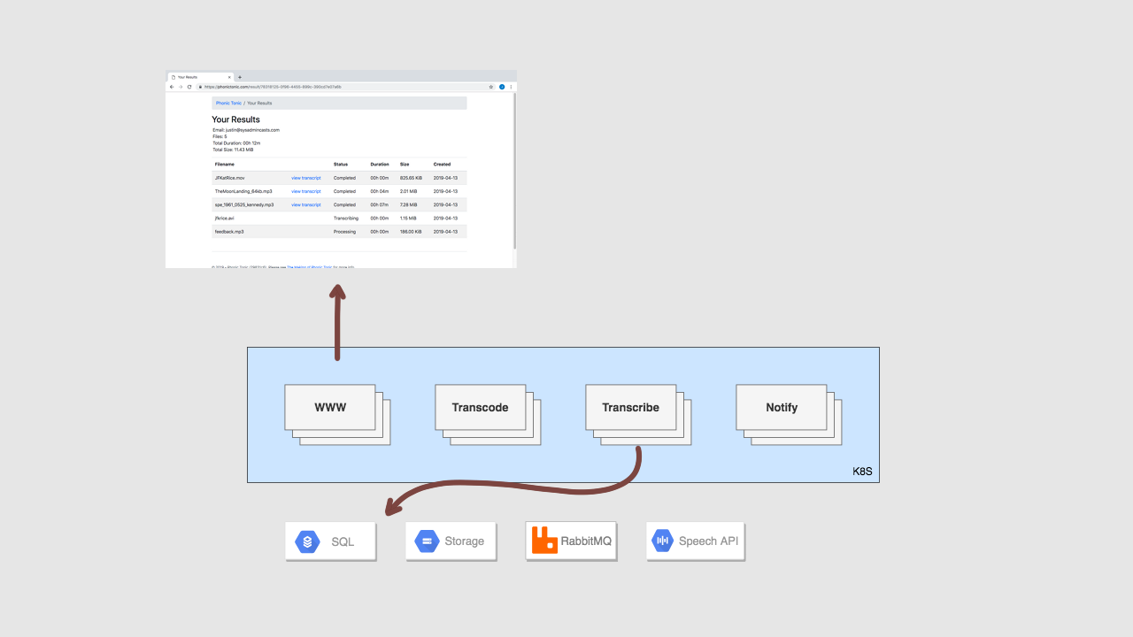Screen dimensions: 1133x637
Task: Bookmark the page with the star icon
Action: [491, 87]
